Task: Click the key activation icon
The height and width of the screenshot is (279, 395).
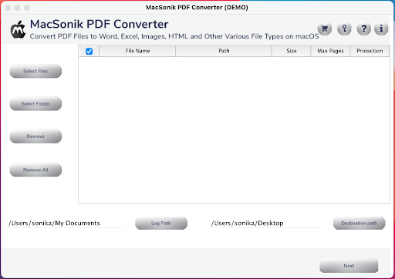Action: coord(344,29)
